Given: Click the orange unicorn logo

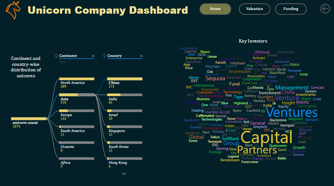Looking at the screenshot, I should pos(13,10).
